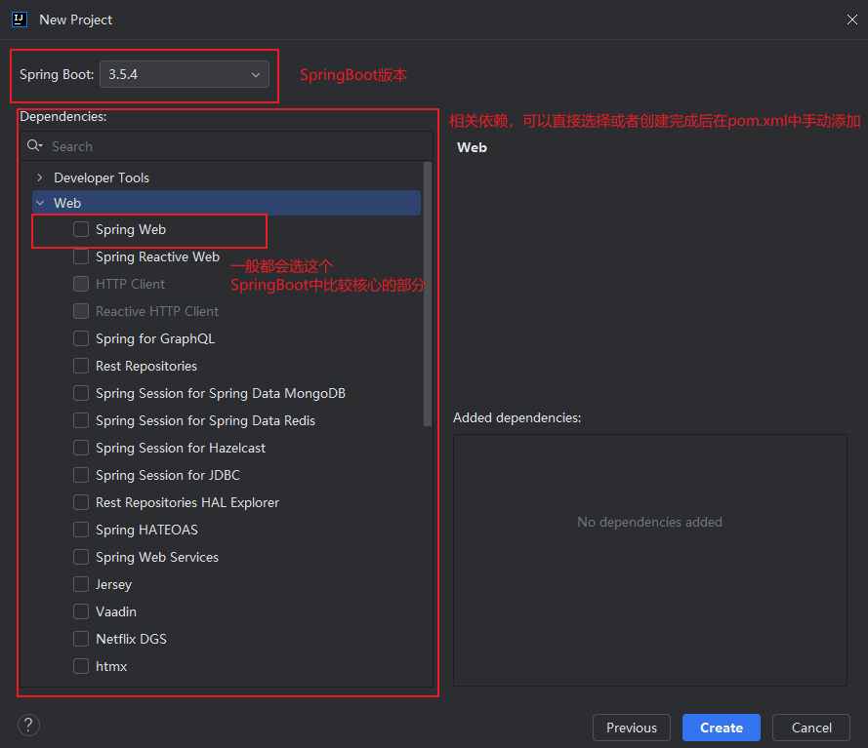This screenshot has height=748, width=868.
Task: Expand the Developer Tools category
Action: [x=40, y=177]
